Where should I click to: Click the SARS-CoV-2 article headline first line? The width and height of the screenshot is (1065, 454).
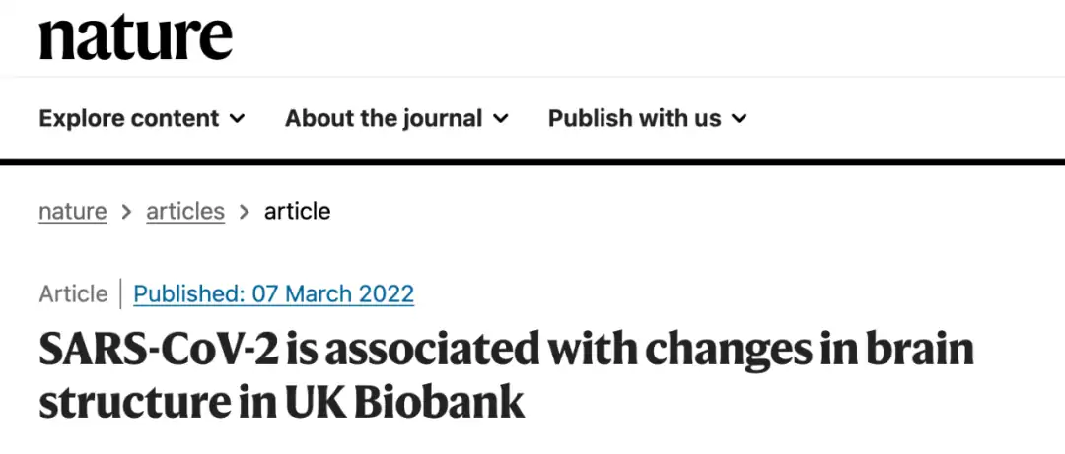(x=507, y=351)
